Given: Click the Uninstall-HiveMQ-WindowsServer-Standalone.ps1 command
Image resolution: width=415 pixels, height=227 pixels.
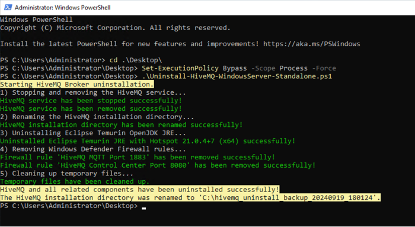Looking at the screenshot, I should (237, 76).
